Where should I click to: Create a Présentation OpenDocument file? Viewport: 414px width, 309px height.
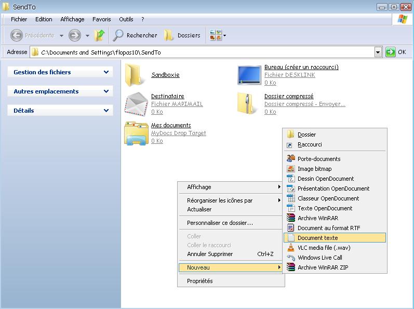click(x=335, y=189)
